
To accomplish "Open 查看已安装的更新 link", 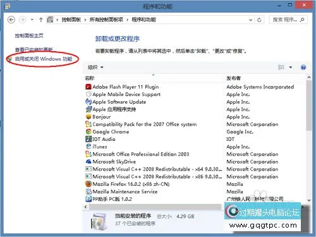I will tap(33, 49).
